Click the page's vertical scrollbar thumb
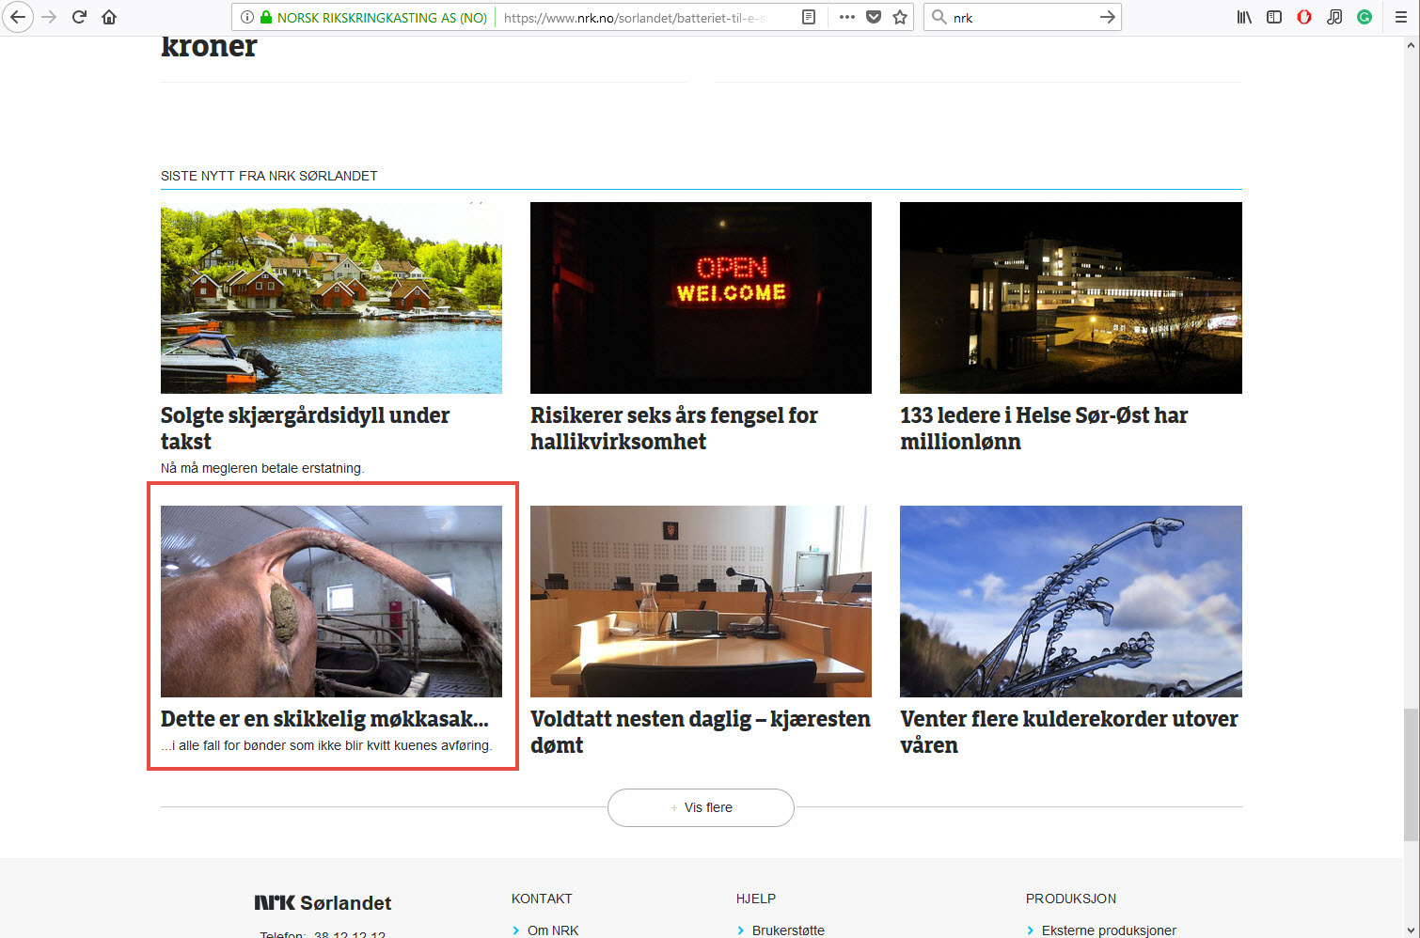 [1411, 775]
